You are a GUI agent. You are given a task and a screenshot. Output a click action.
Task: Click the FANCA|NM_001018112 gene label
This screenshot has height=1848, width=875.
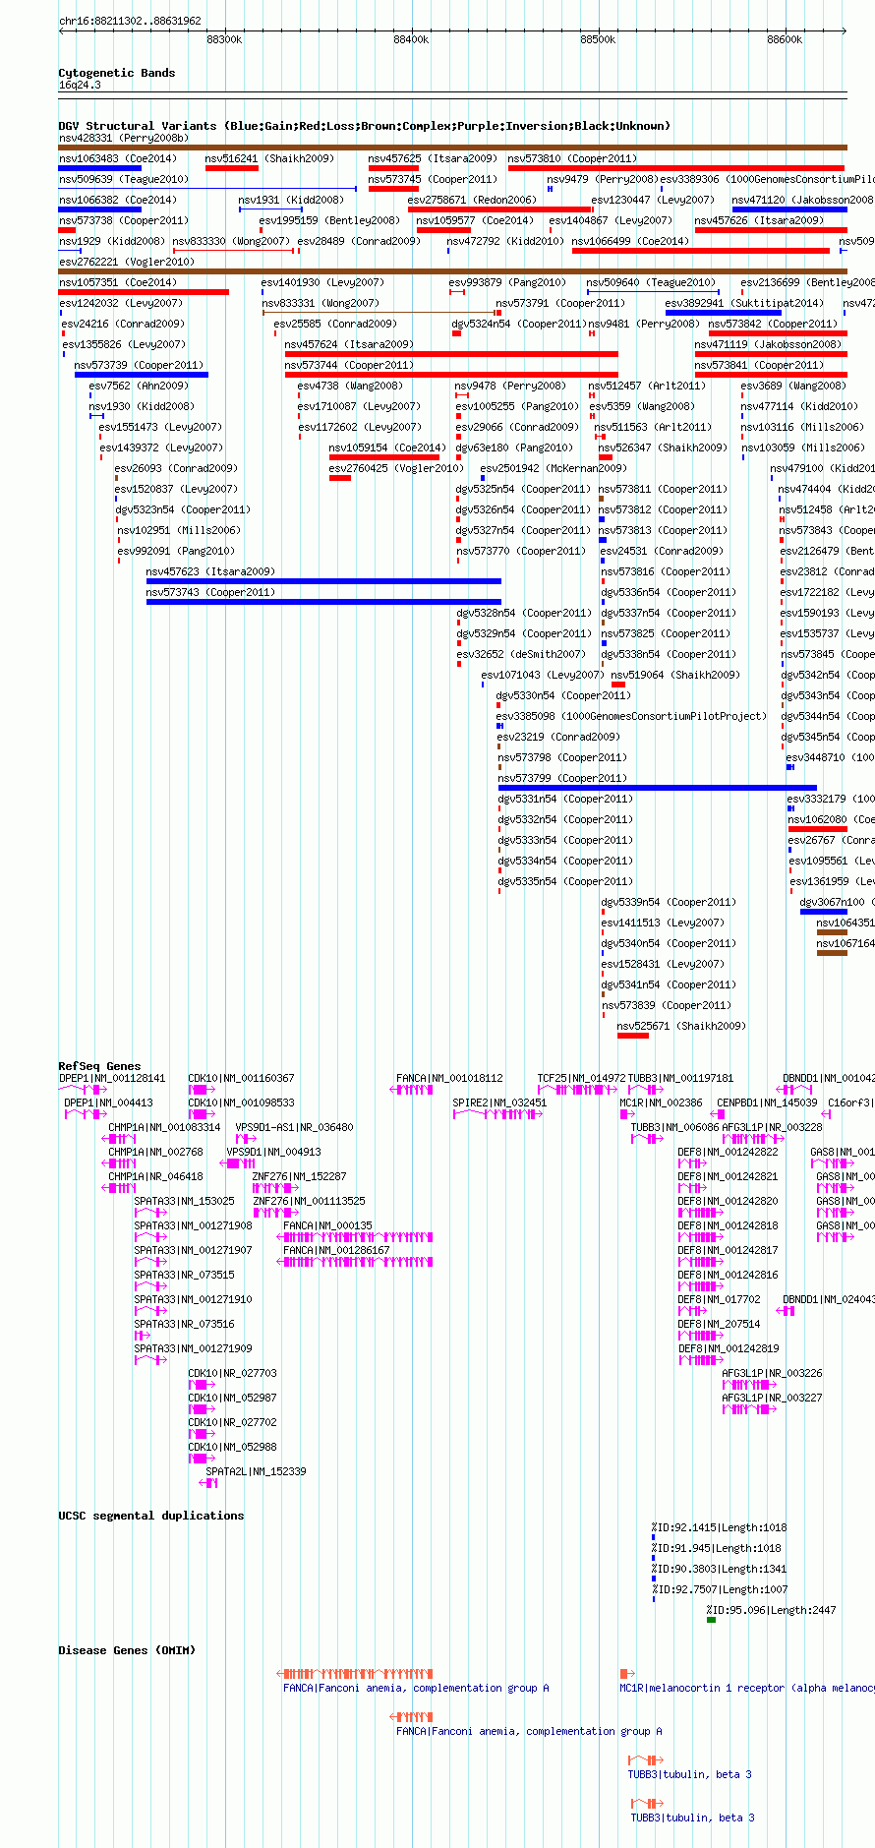click(449, 1078)
